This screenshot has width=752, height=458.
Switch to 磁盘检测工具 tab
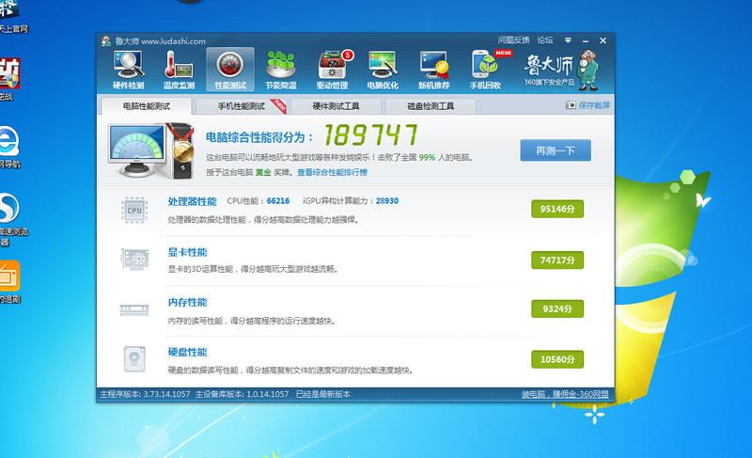pyautogui.click(x=431, y=106)
